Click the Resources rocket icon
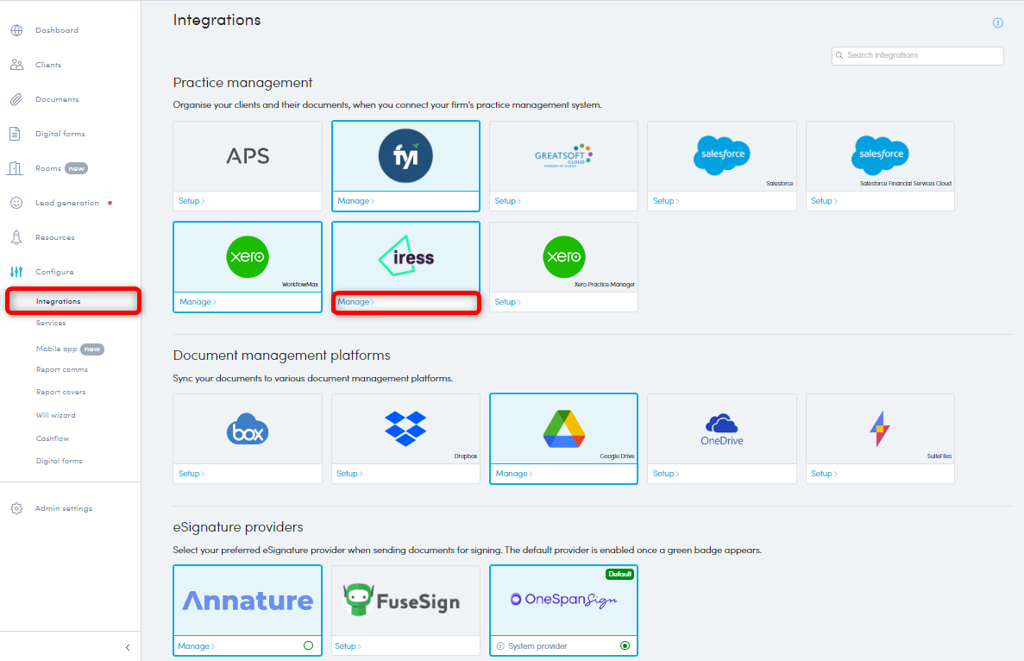This screenshot has width=1024, height=661. pyautogui.click(x=16, y=237)
